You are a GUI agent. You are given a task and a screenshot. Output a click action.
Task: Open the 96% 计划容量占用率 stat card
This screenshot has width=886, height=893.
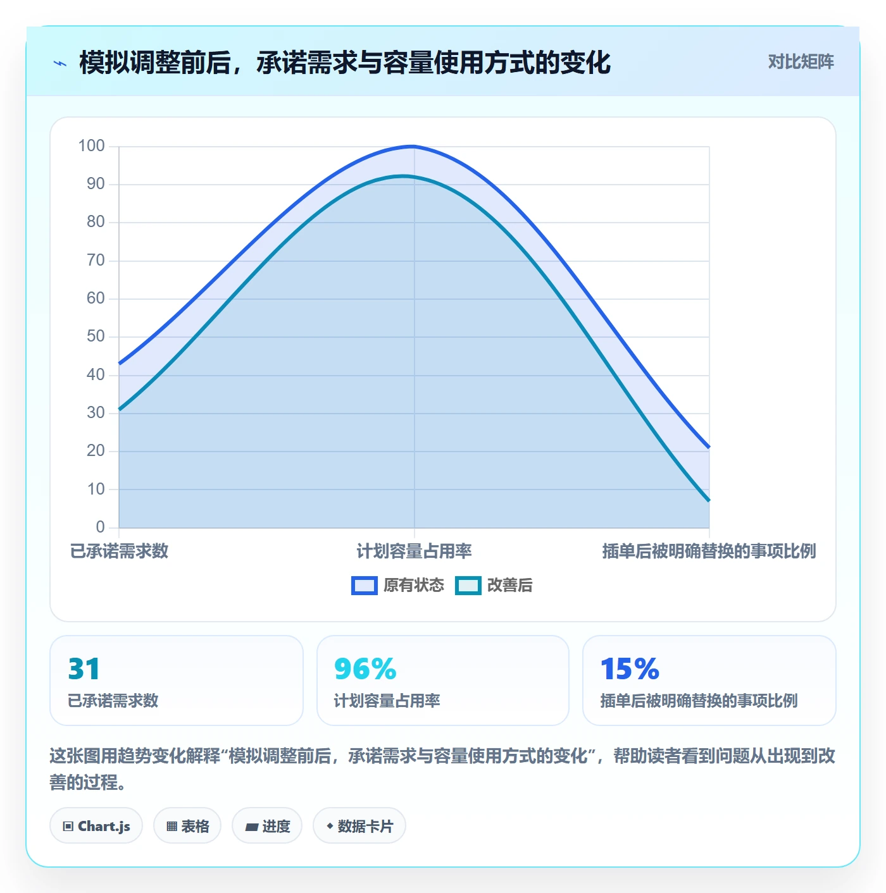click(x=443, y=681)
